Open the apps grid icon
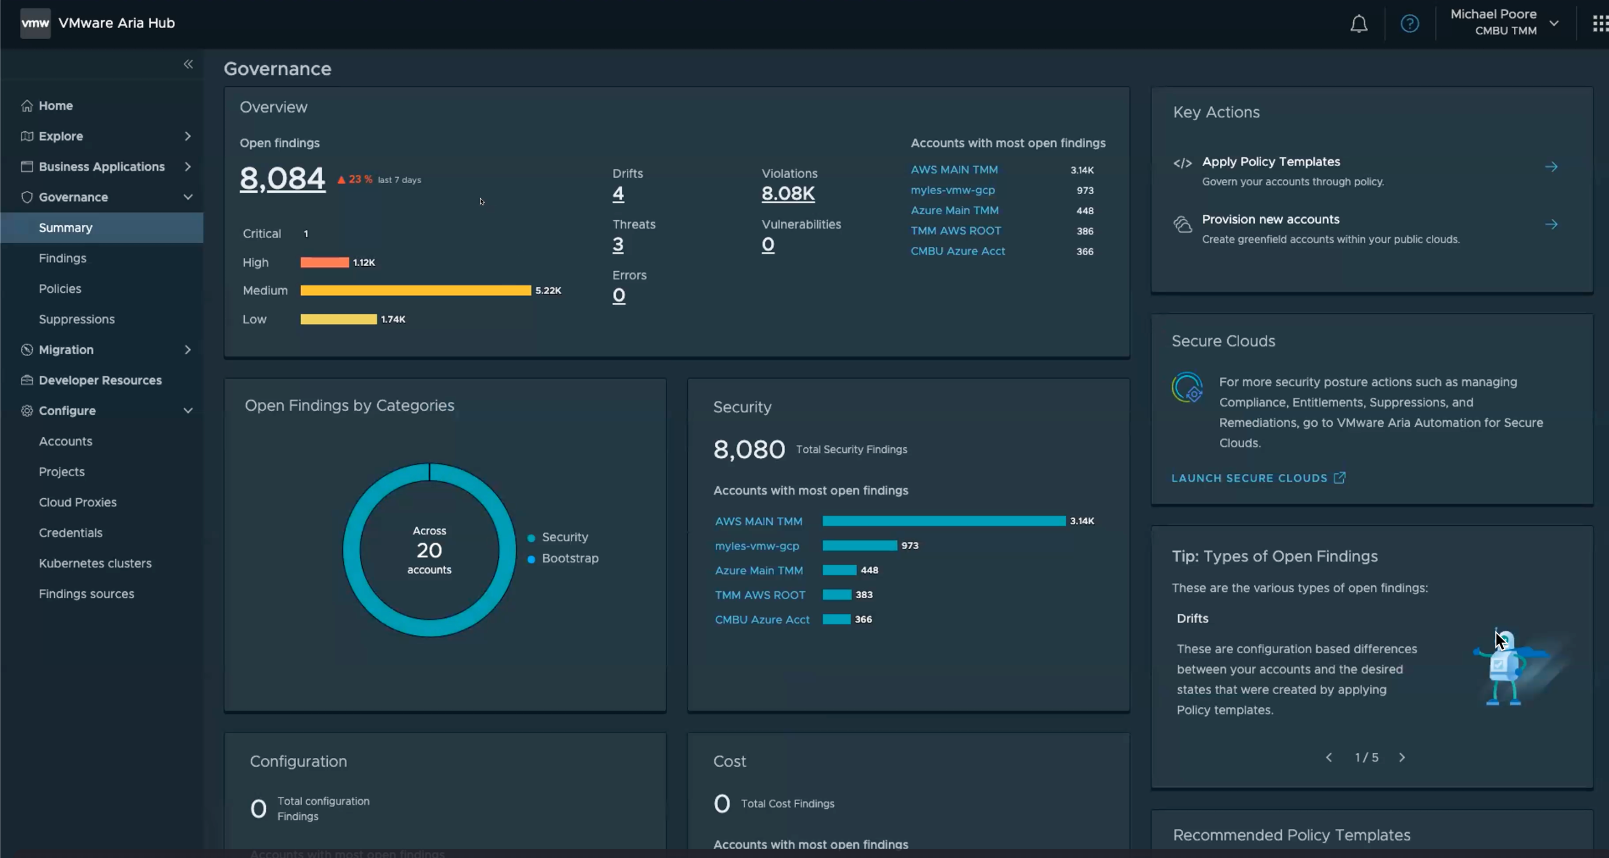The image size is (1609, 858). coord(1600,24)
